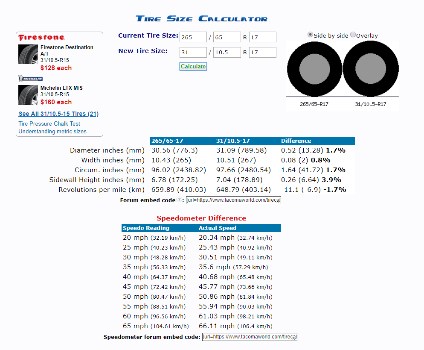Viewport: 424px width, 350px height.
Task: Click the 65 mph speedo reading row
Action: tap(156, 326)
